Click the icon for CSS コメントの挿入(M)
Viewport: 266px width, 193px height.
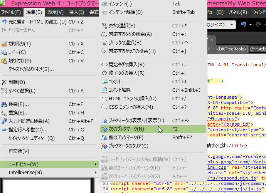[104, 107]
